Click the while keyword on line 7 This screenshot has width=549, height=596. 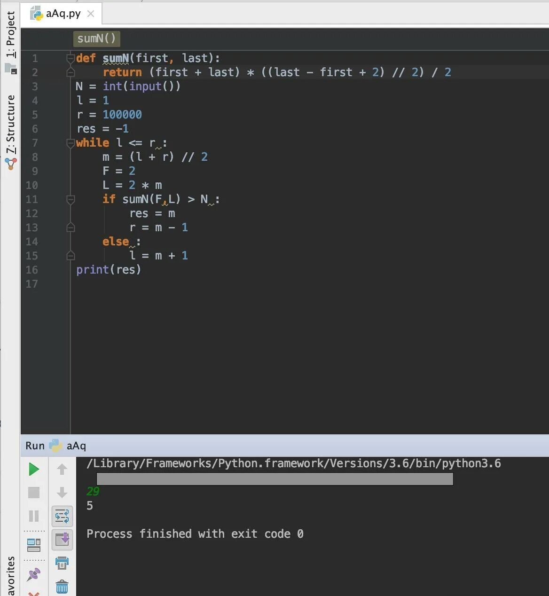click(93, 143)
